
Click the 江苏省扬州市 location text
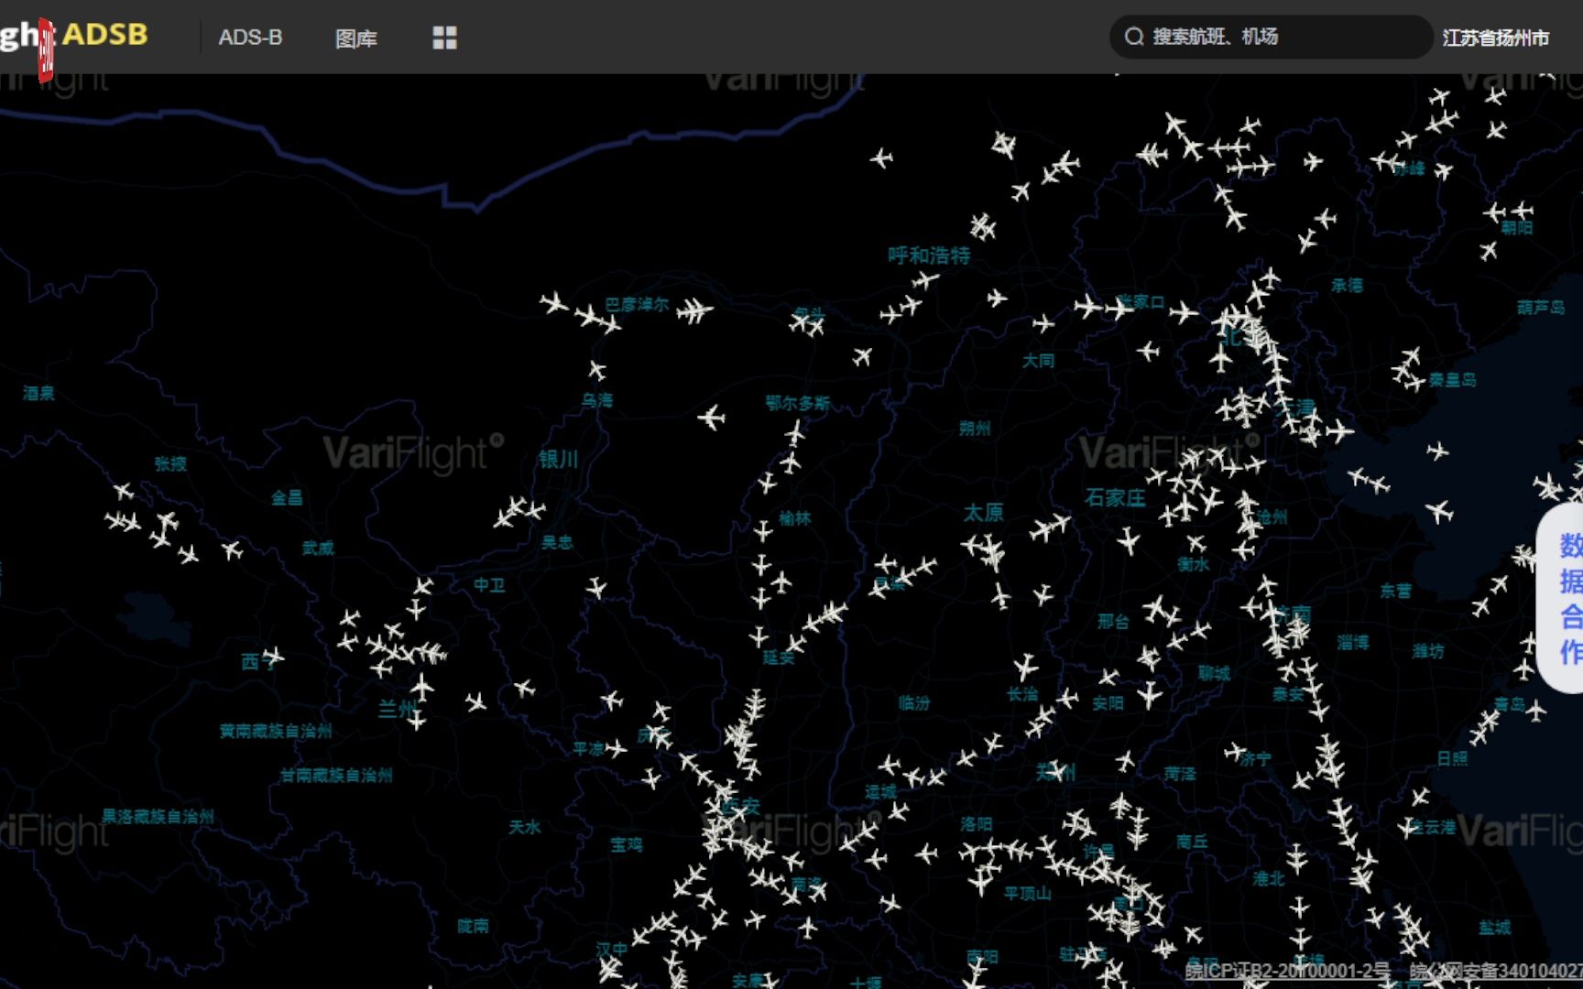1496,38
